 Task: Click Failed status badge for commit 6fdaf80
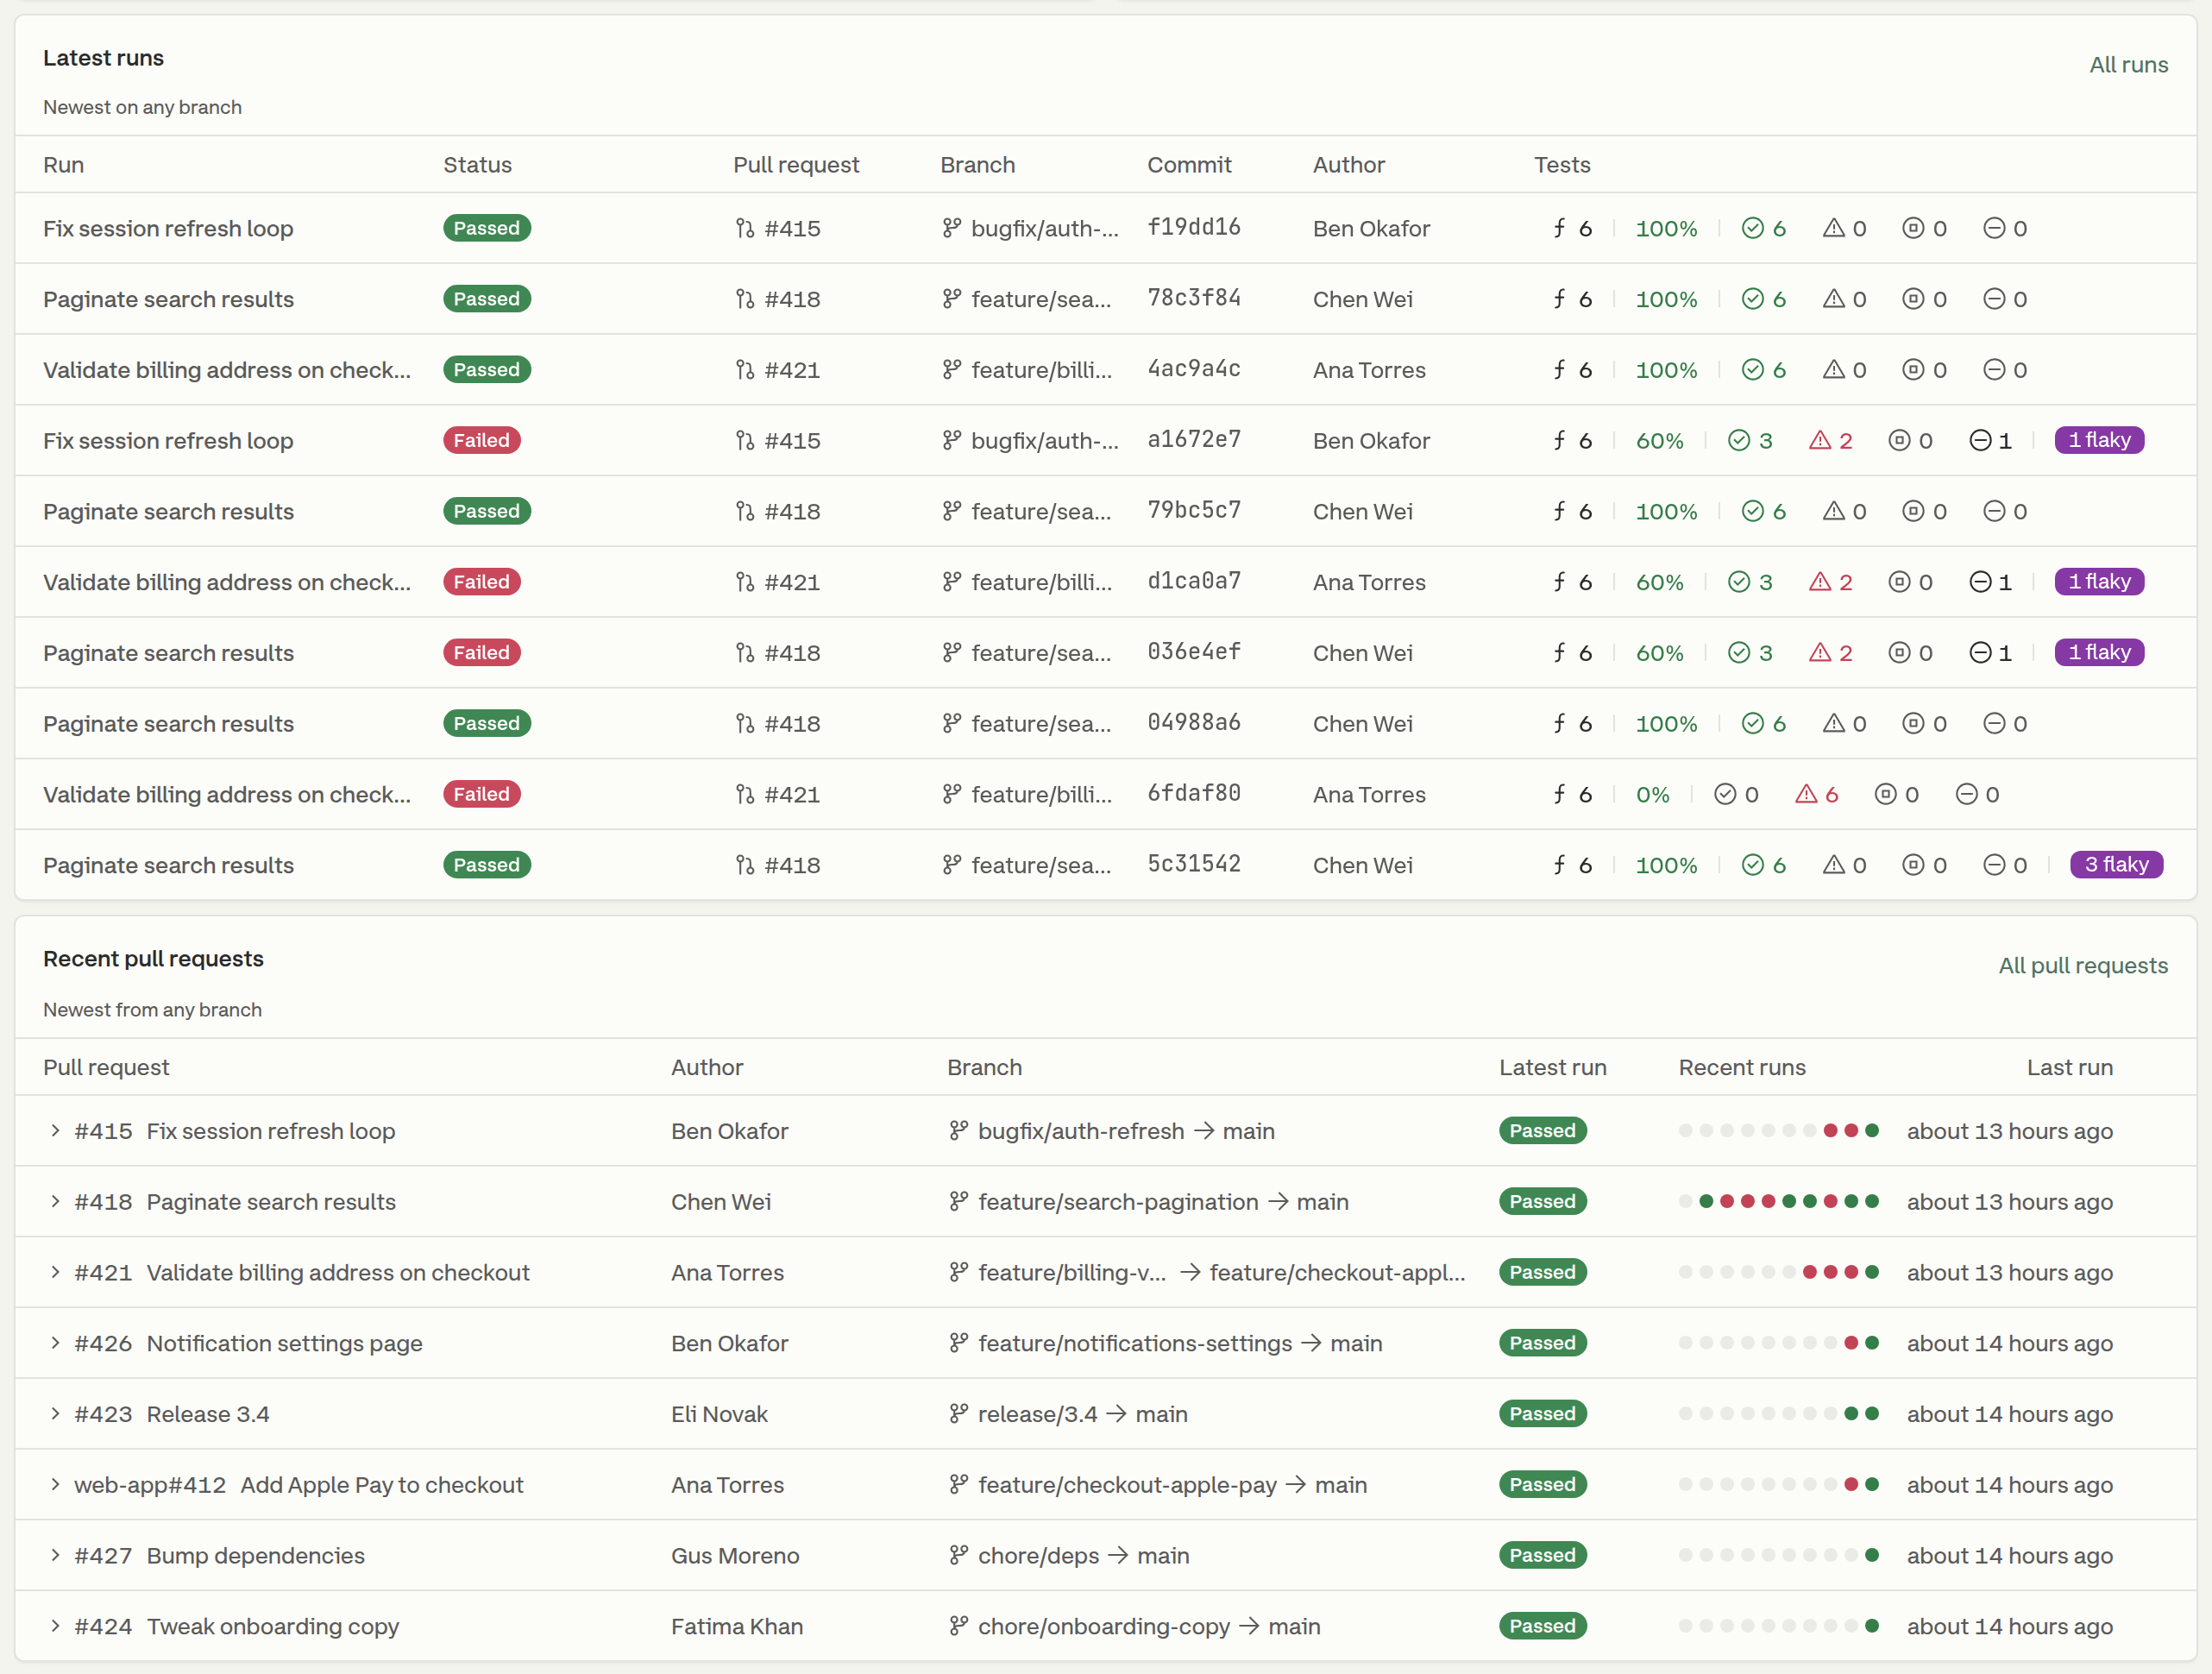(482, 794)
